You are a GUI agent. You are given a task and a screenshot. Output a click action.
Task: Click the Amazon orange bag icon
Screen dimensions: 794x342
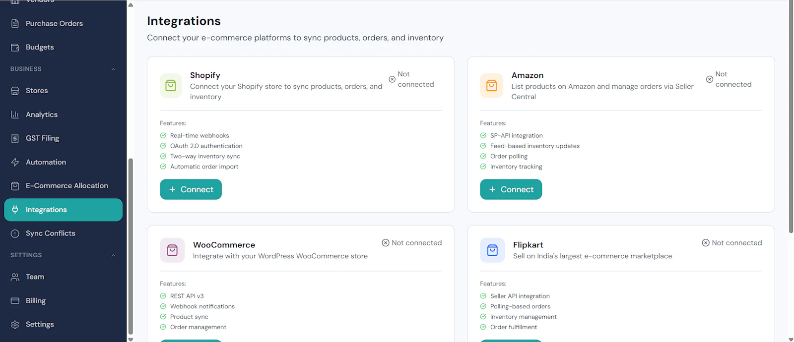pyautogui.click(x=491, y=86)
